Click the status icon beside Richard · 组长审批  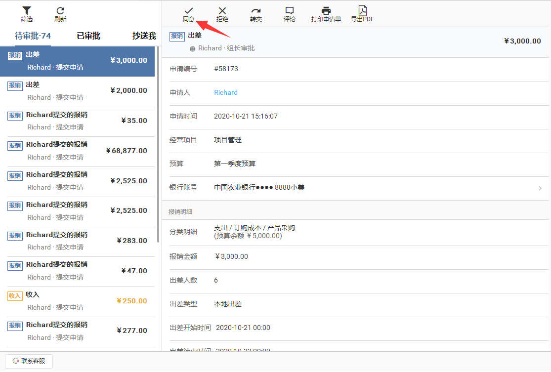192,49
